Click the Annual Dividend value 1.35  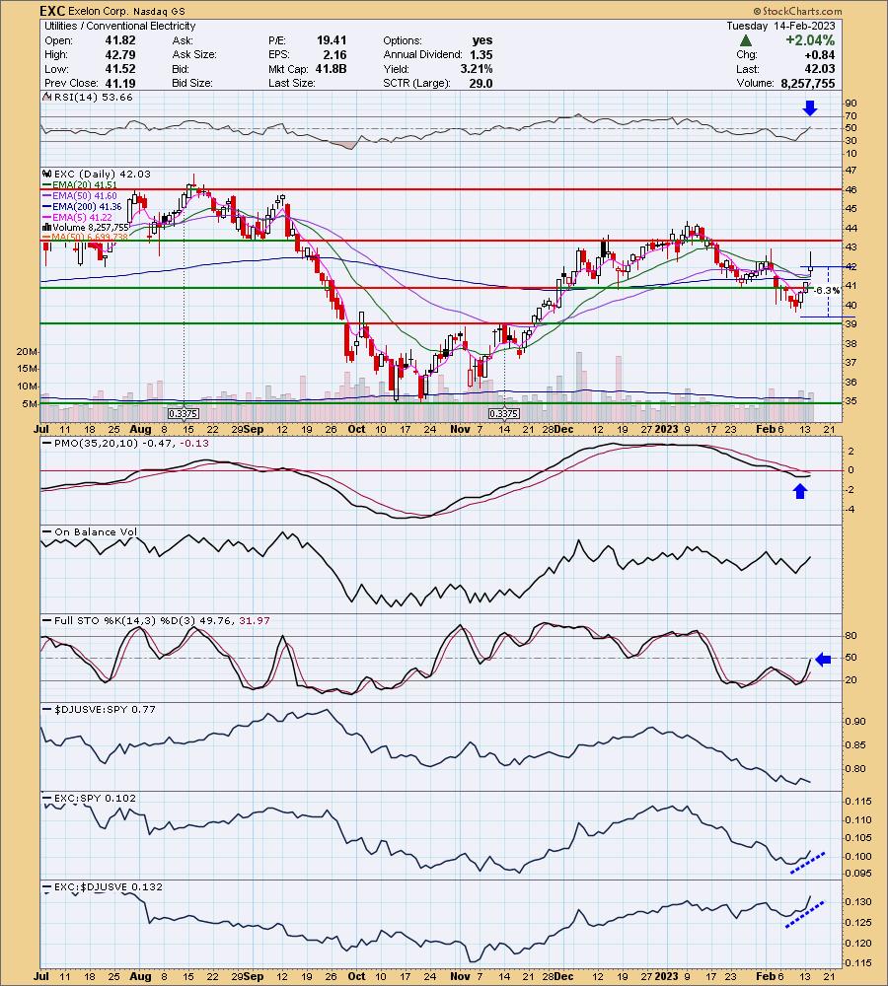coord(481,54)
